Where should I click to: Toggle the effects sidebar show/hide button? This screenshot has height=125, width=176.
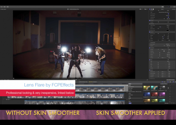point(130,103)
